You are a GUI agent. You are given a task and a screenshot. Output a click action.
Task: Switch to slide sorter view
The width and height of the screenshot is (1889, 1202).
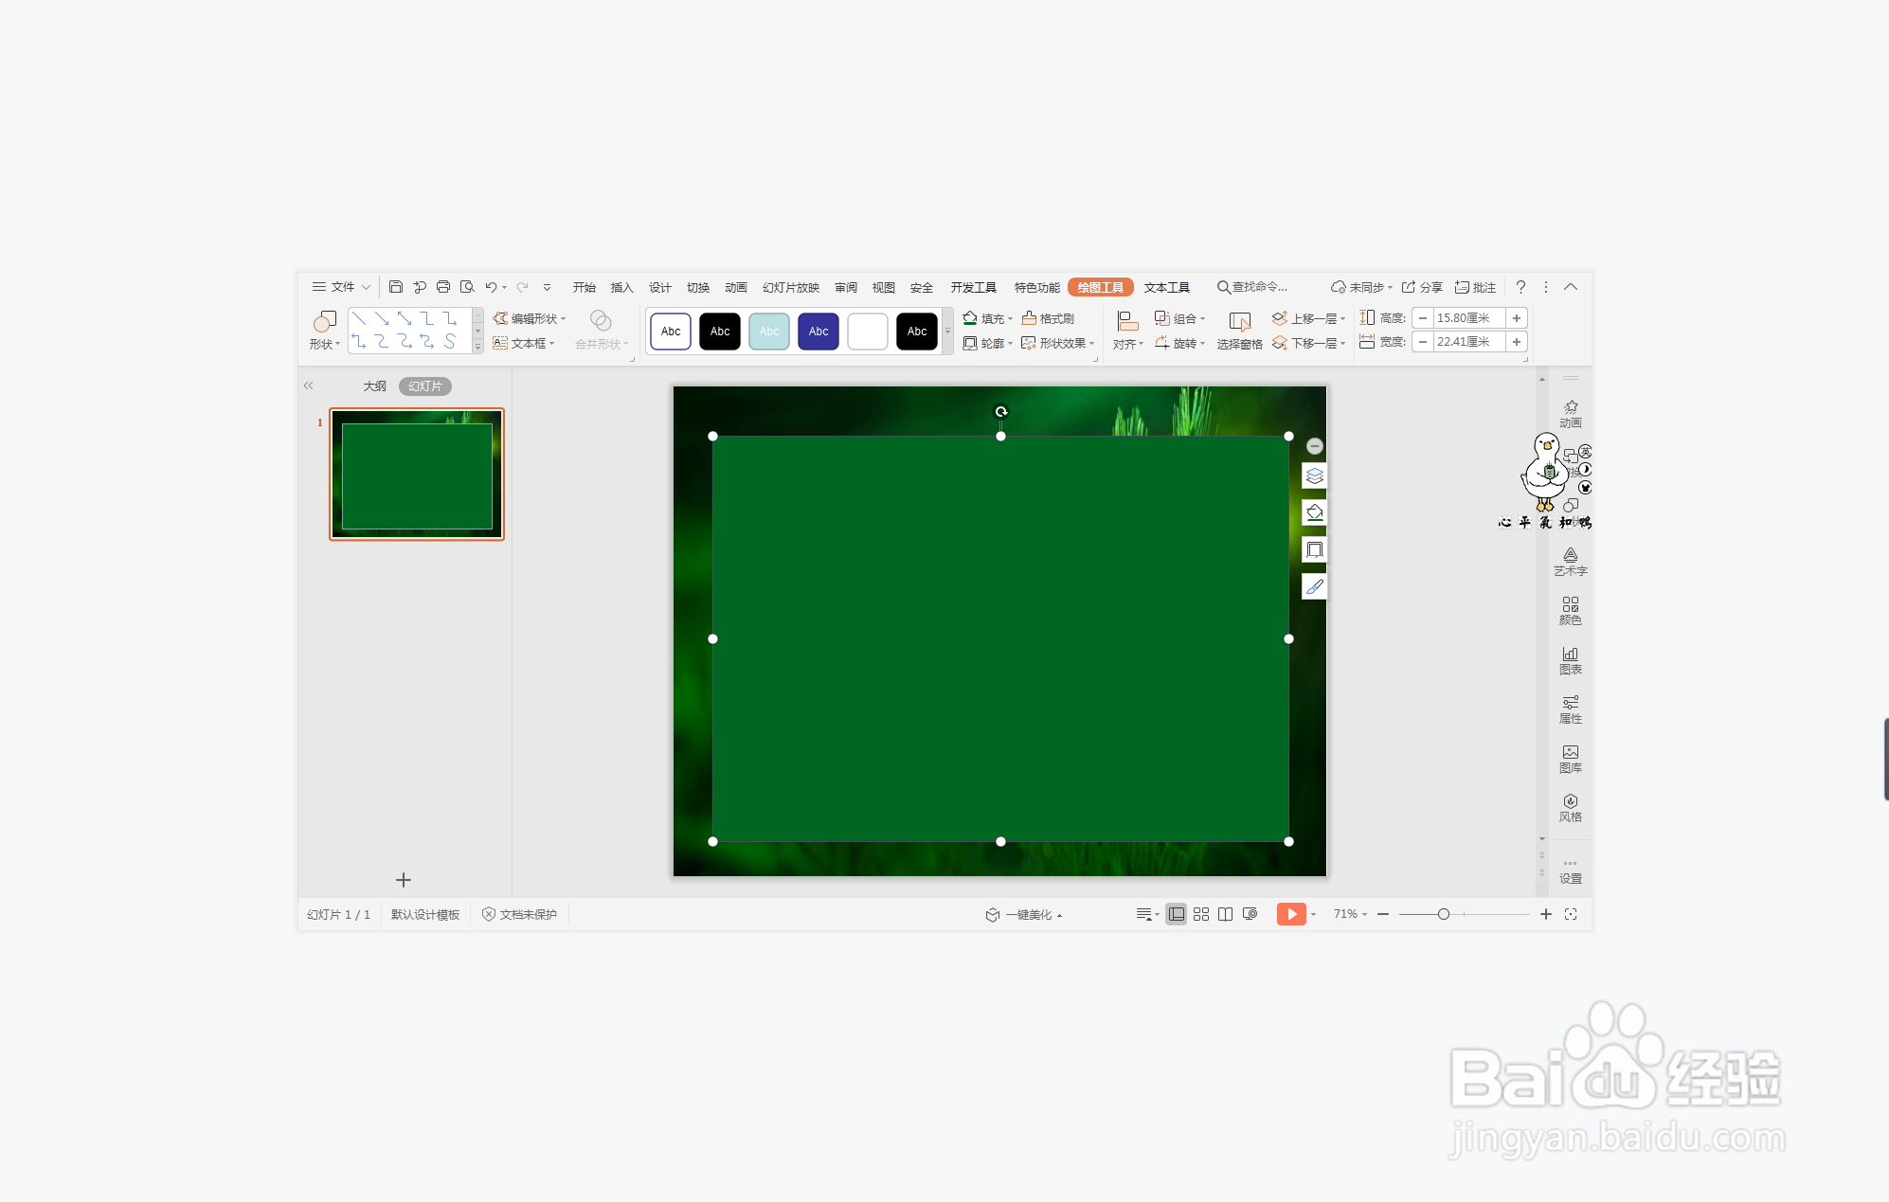point(1201,914)
